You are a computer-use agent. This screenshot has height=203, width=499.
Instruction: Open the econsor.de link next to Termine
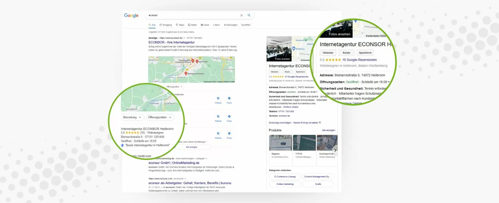point(284,116)
